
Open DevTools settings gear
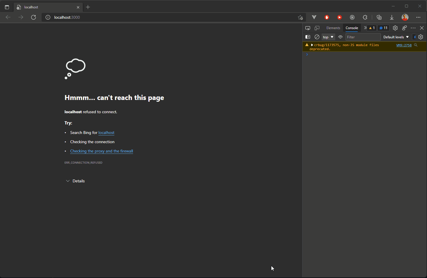395,28
